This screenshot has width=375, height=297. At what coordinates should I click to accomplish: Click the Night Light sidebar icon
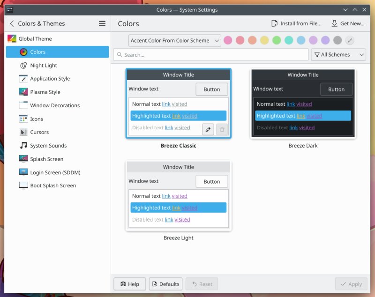point(23,66)
